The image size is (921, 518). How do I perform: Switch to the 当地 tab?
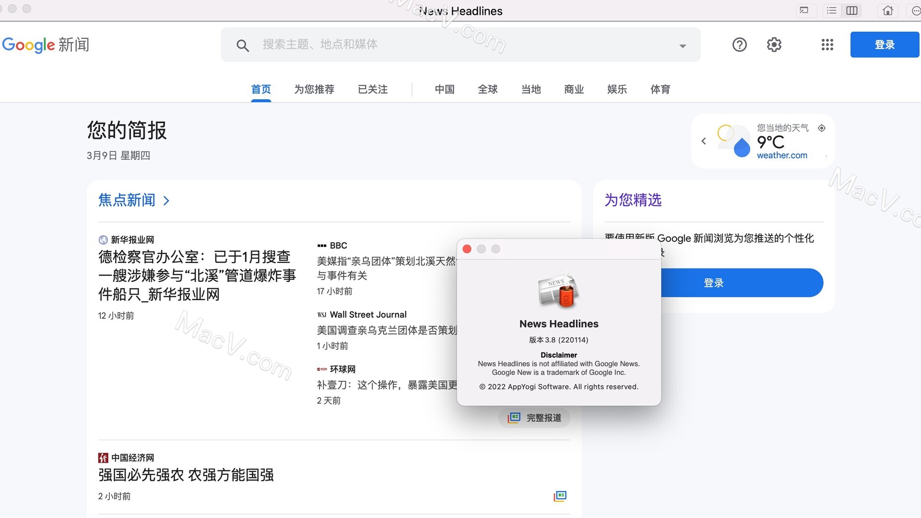(x=531, y=89)
